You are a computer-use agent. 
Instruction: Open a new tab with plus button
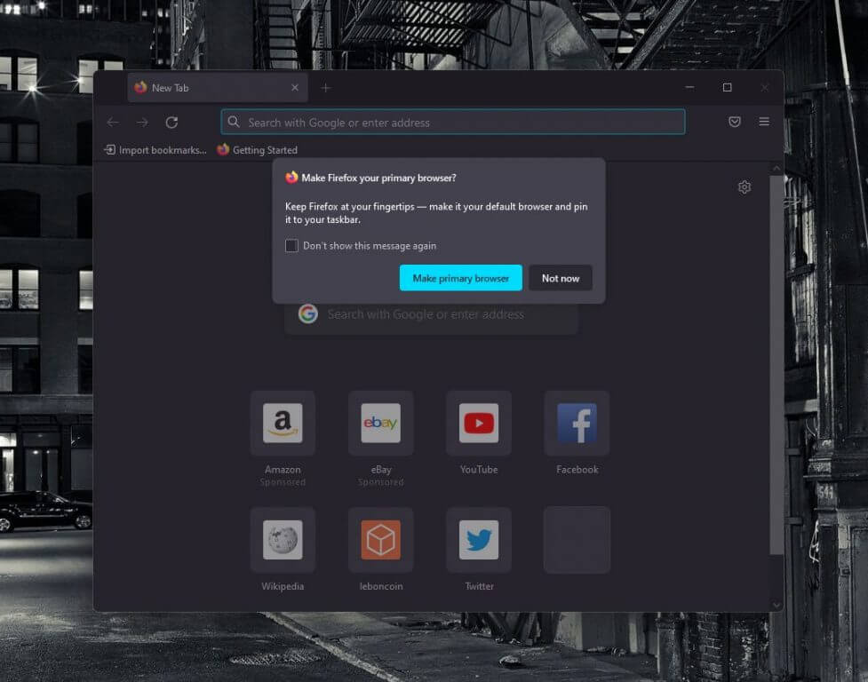pyautogui.click(x=325, y=87)
